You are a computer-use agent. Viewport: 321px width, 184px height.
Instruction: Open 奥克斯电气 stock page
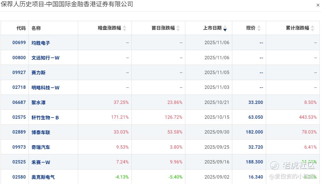pyautogui.click(x=43, y=177)
